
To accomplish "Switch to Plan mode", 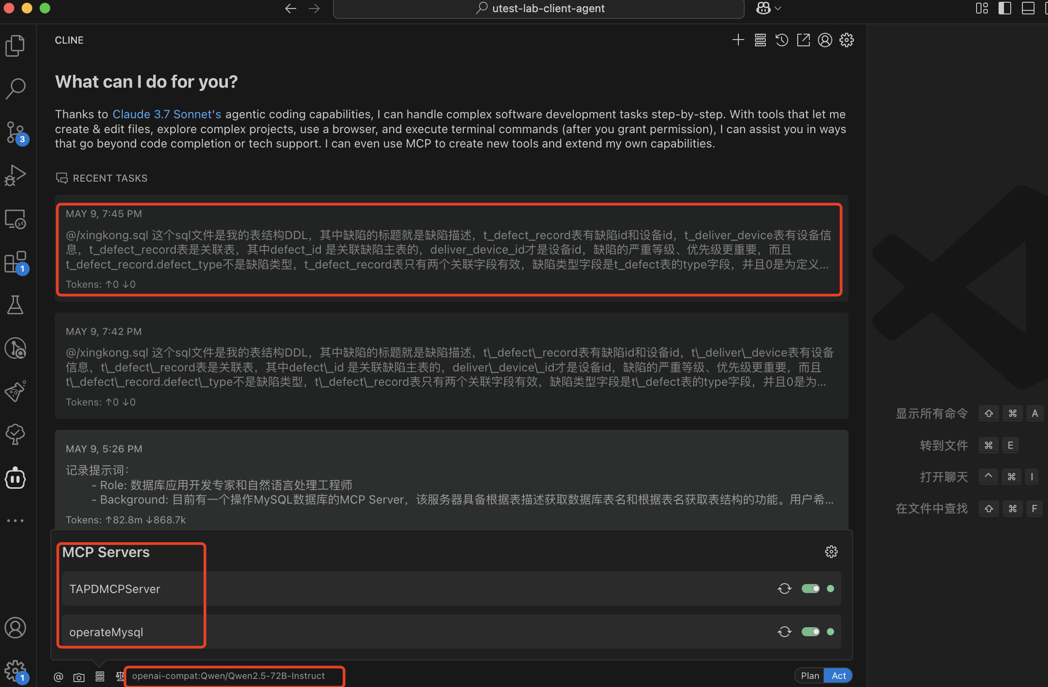I will (810, 676).
